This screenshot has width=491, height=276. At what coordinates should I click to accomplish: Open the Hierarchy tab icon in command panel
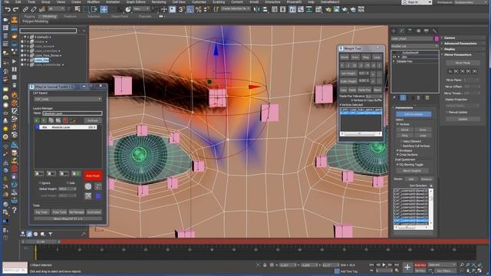coord(410,31)
